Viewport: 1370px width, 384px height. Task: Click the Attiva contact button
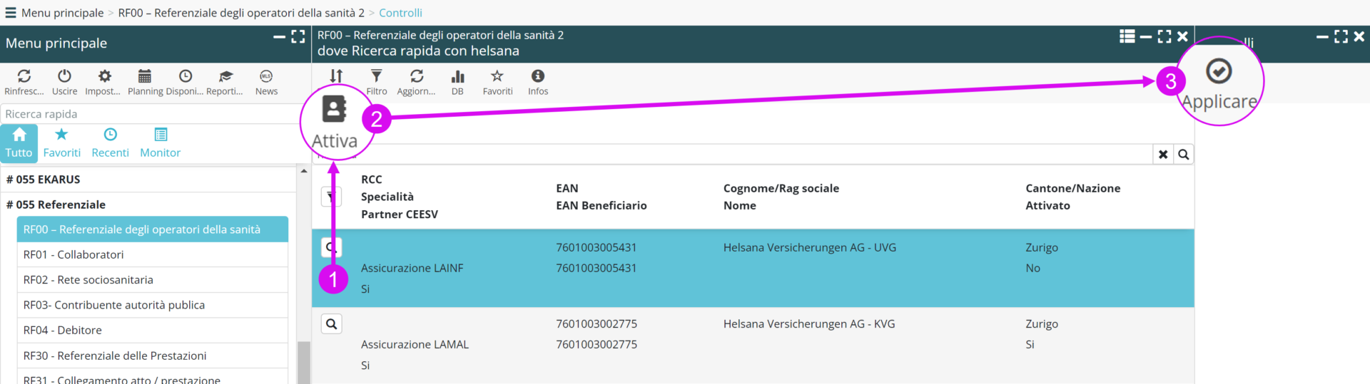334,109
